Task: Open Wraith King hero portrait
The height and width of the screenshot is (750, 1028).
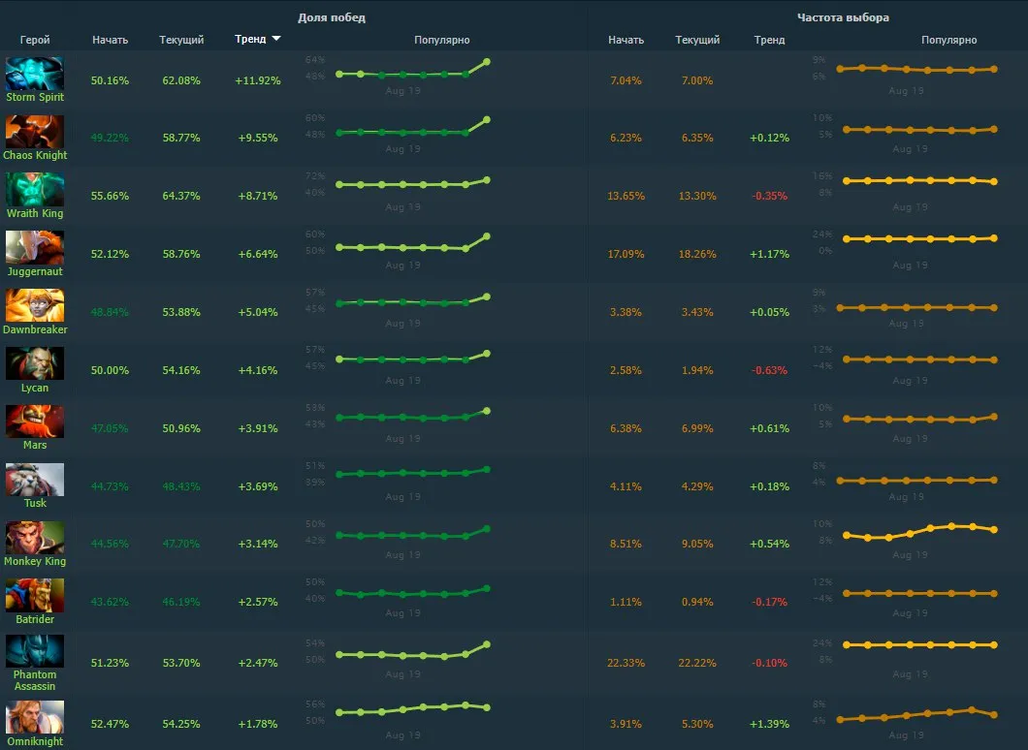Action: coord(35,189)
